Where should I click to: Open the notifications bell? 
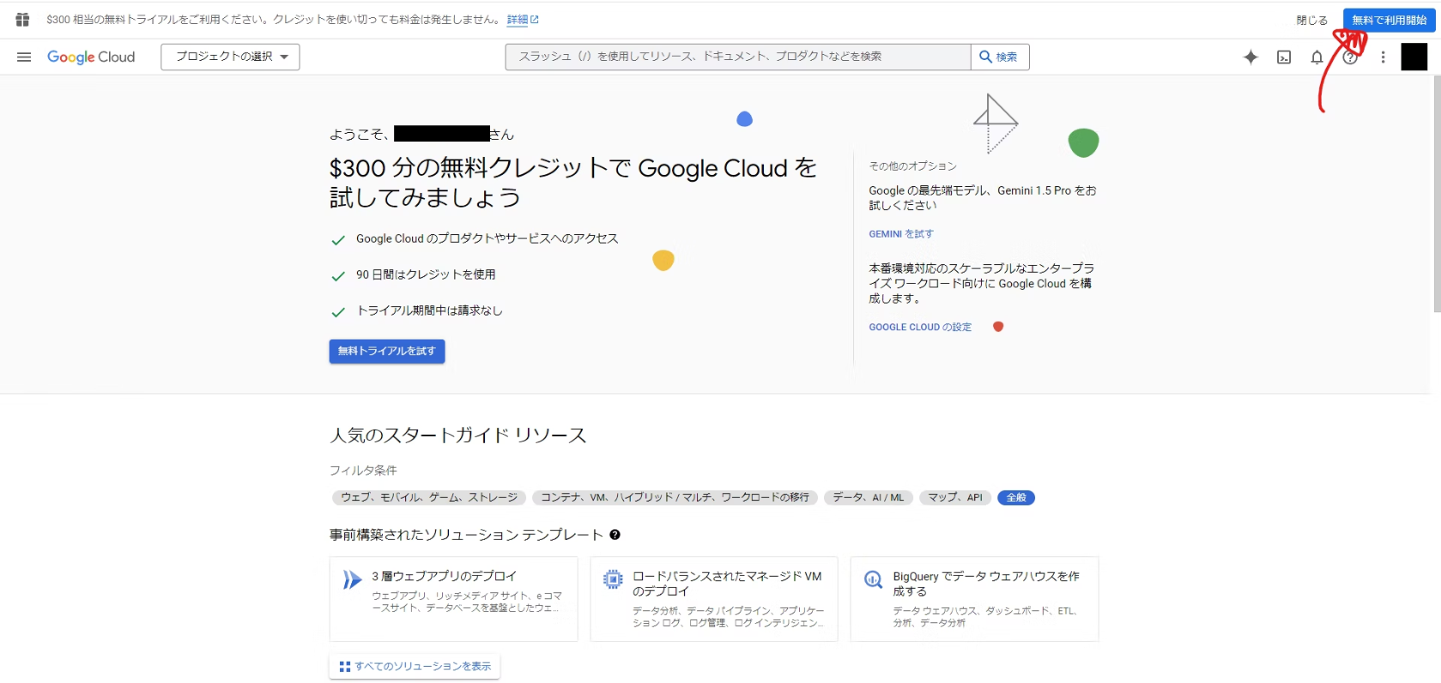1317,57
